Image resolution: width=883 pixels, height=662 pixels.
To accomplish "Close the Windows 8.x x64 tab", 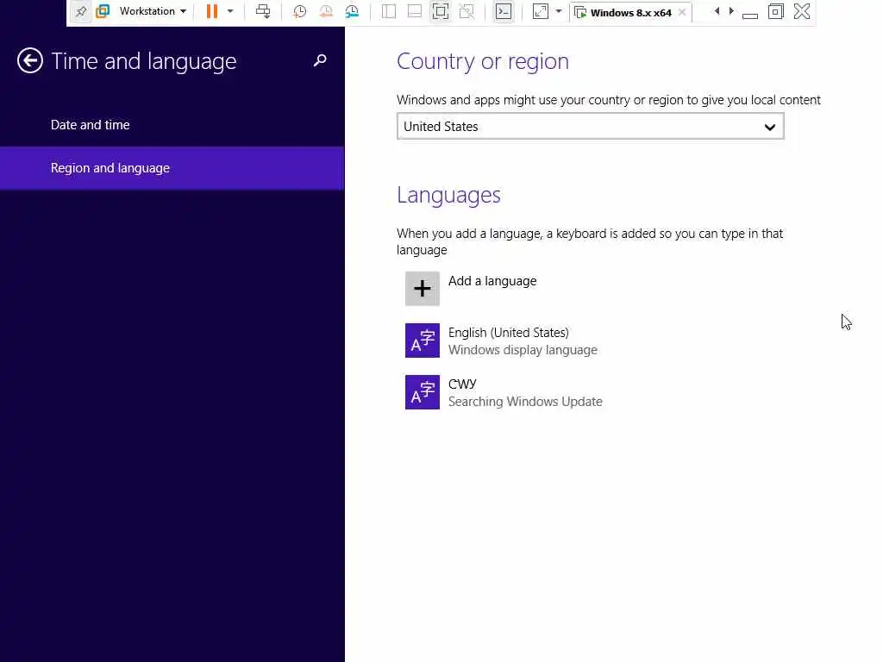I will 682,12.
